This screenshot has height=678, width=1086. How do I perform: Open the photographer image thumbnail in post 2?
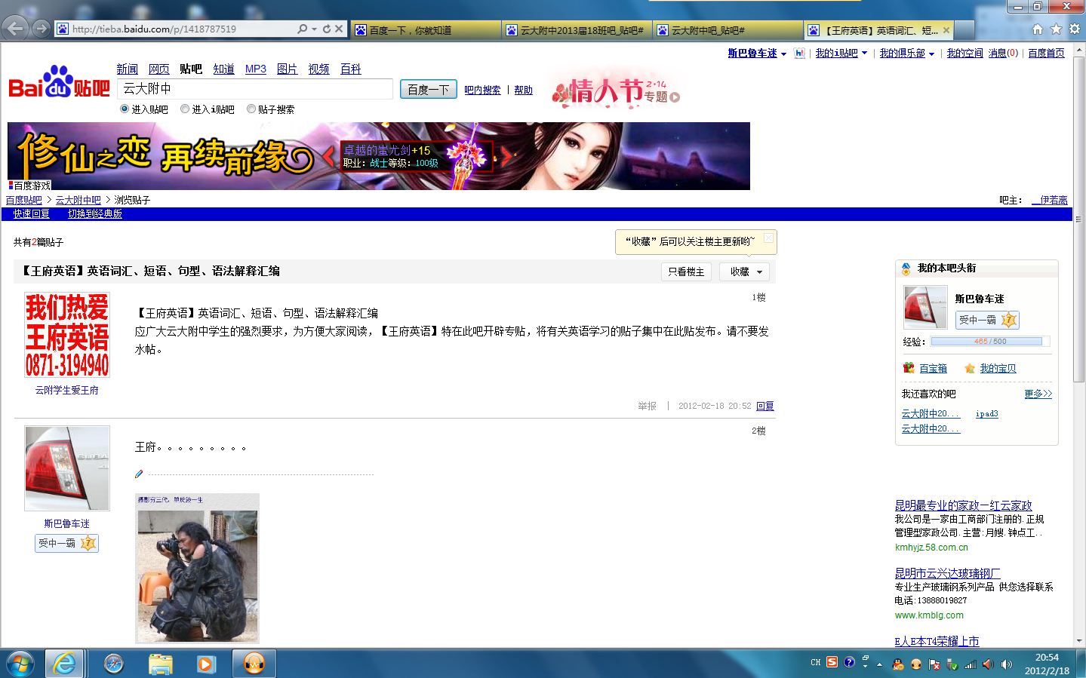(197, 569)
